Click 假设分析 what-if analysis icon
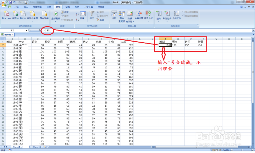Viewport: 255px width, 153px height. click(148, 14)
